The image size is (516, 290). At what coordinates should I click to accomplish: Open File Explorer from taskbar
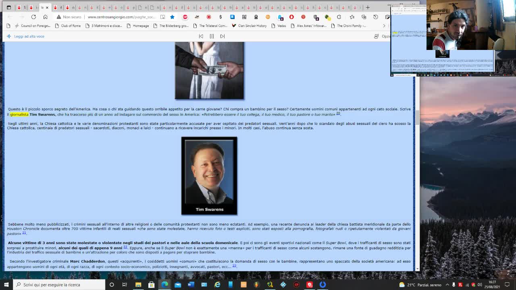pos(138,284)
